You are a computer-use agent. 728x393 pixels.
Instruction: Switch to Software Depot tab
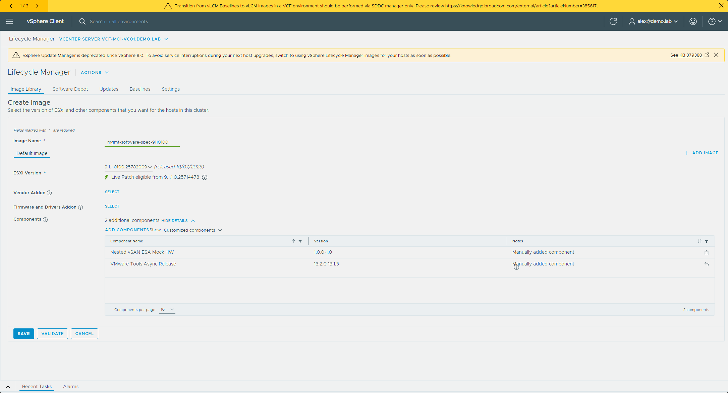[x=70, y=89]
